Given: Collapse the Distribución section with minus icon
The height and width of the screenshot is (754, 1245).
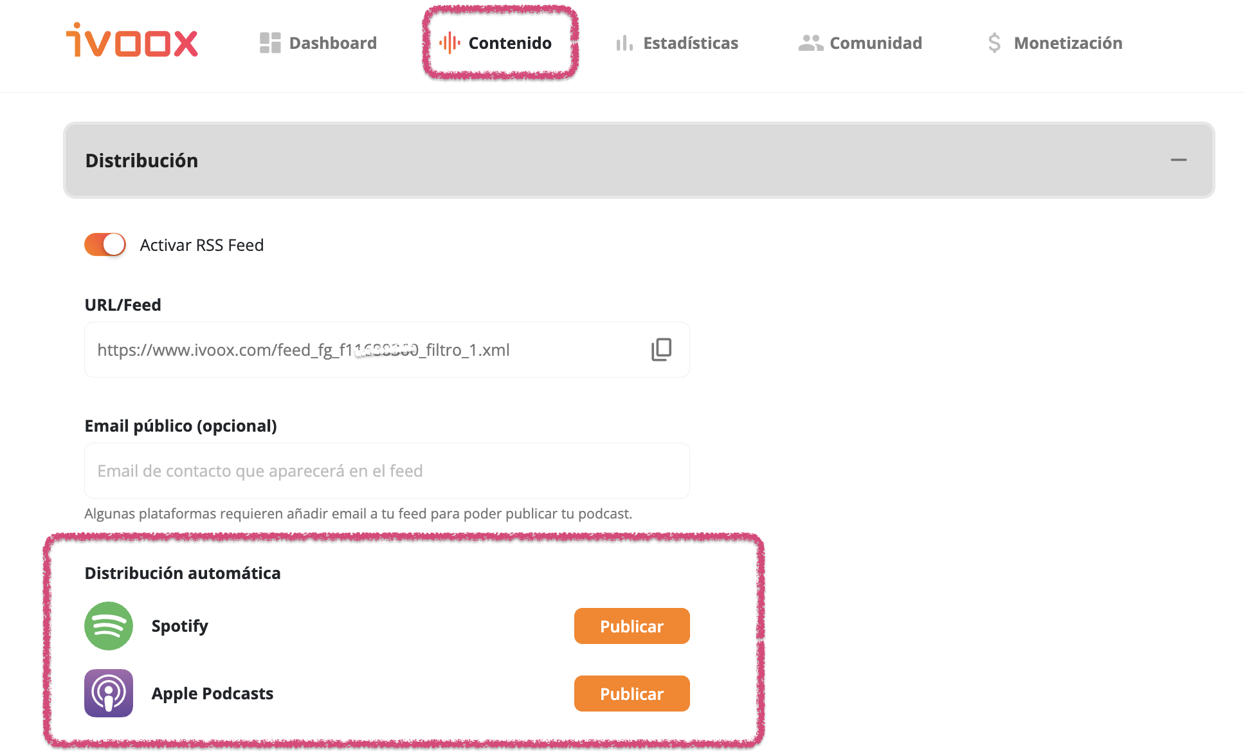Looking at the screenshot, I should pos(1179,160).
